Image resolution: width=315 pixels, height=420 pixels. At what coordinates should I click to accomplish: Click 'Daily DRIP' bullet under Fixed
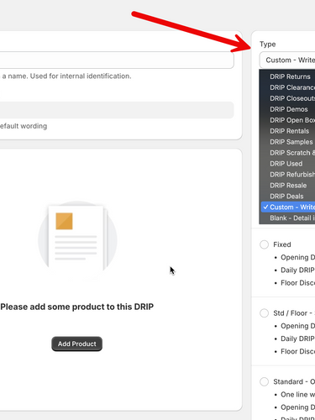tap(297, 270)
